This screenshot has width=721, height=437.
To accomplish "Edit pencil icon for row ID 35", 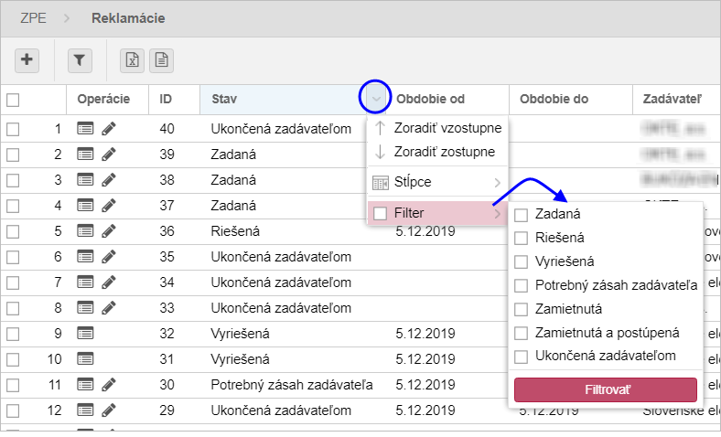I will [109, 256].
